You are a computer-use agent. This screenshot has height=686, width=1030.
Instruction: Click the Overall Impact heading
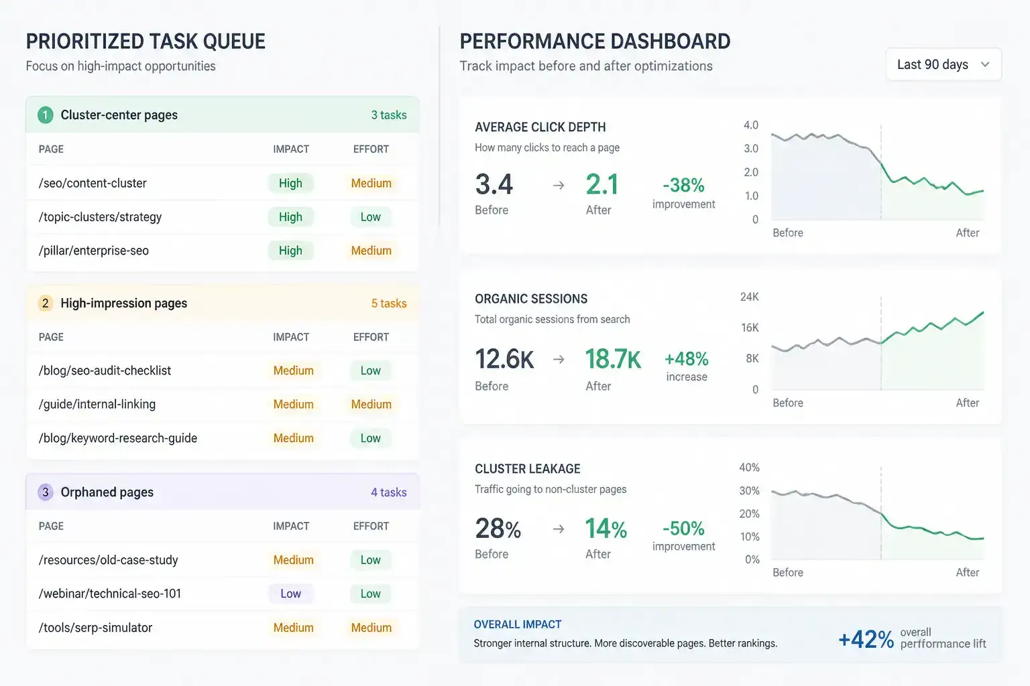click(x=518, y=624)
